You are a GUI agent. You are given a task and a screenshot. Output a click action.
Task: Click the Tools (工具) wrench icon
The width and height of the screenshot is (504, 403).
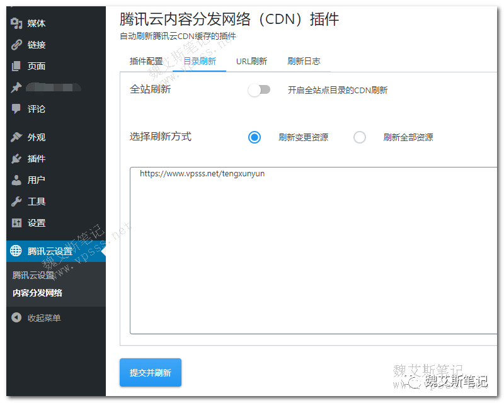tap(16, 201)
